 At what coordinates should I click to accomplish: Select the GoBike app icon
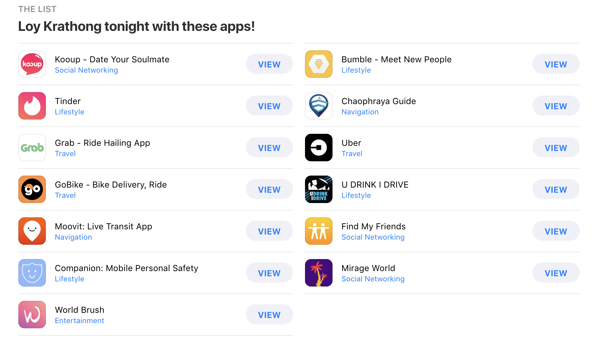coord(32,189)
